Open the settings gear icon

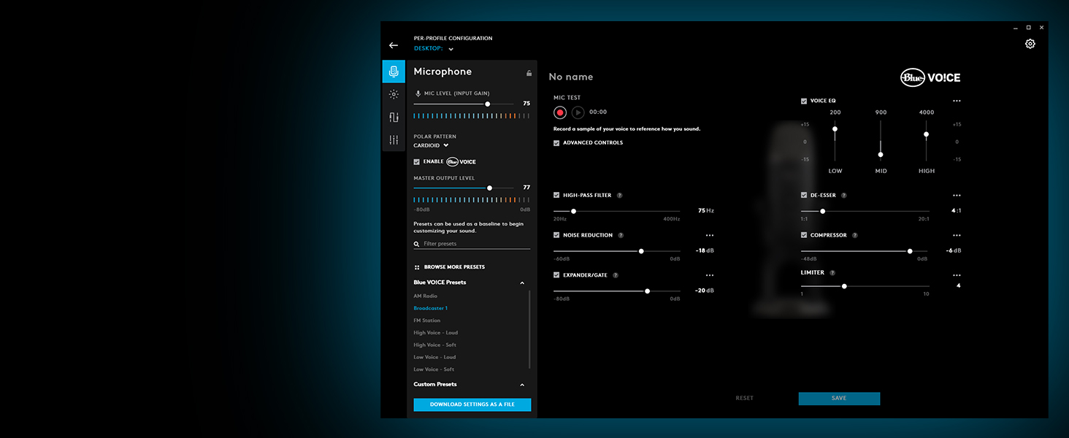[x=1030, y=44]
